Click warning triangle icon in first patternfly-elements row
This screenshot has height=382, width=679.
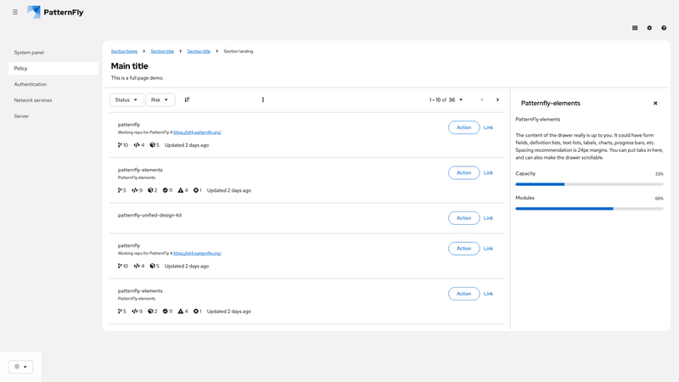[x=181, y=190]
